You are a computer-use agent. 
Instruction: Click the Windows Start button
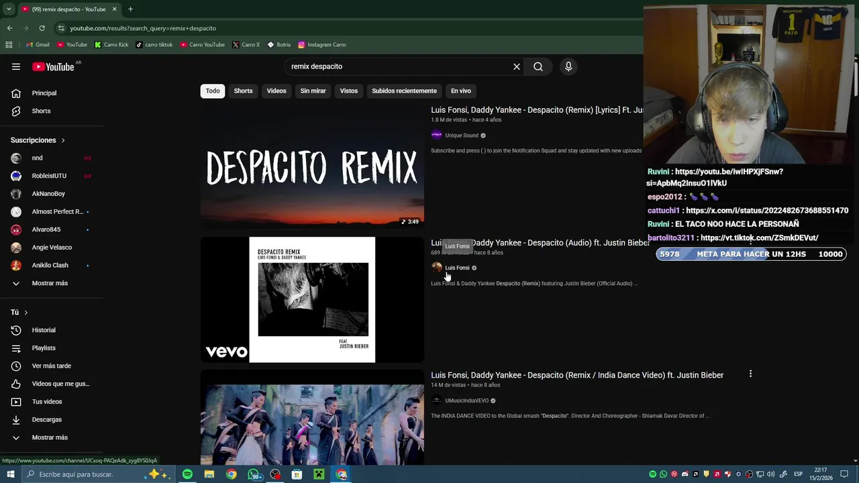click(10, 474)
